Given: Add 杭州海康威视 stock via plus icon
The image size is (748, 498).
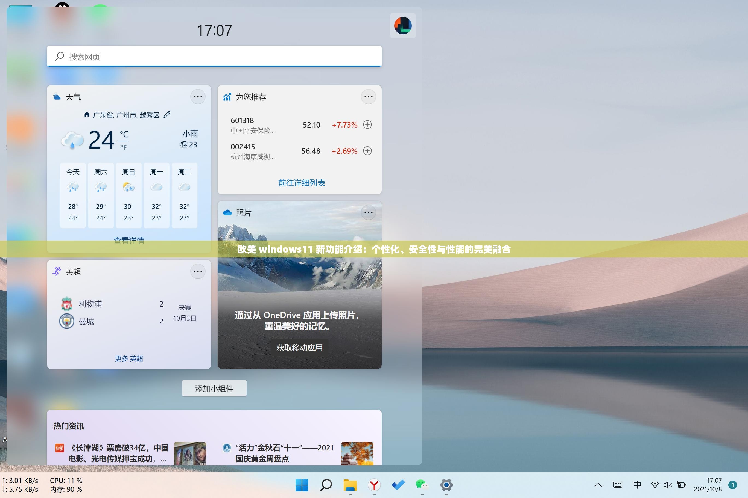Looking at the screenshot, I should coord(368,151).
